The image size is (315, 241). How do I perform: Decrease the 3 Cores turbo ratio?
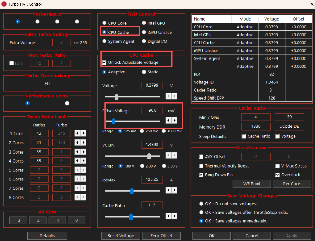pos(77,152)
